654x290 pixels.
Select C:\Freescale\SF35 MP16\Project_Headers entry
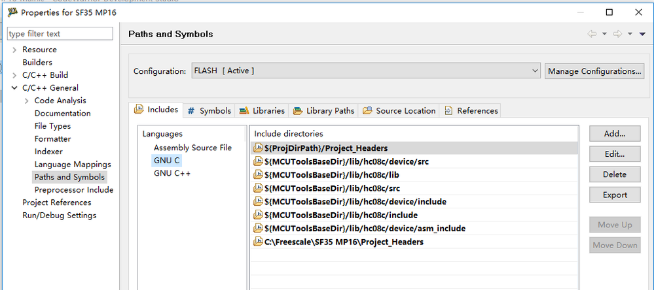pos(414,242)
